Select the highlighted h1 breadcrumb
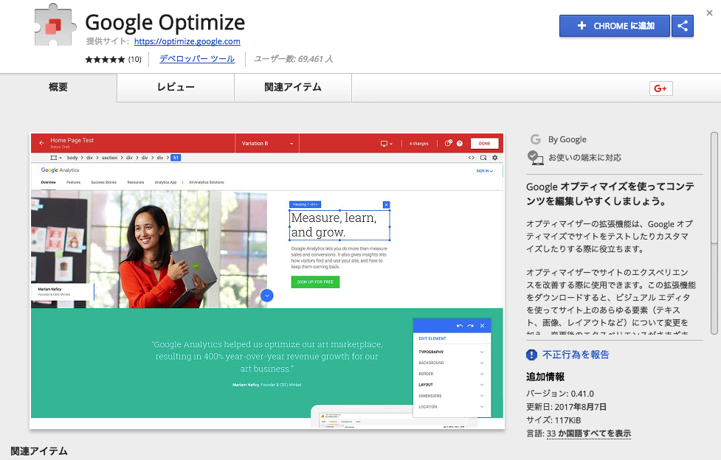The image size is (721, 460). (x=176, y=158)
